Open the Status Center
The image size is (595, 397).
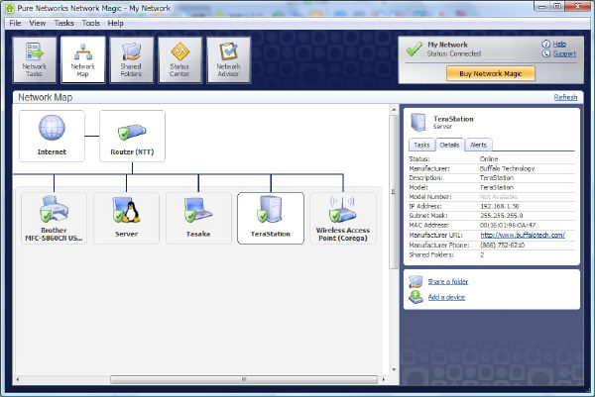(x=179, y=59)
